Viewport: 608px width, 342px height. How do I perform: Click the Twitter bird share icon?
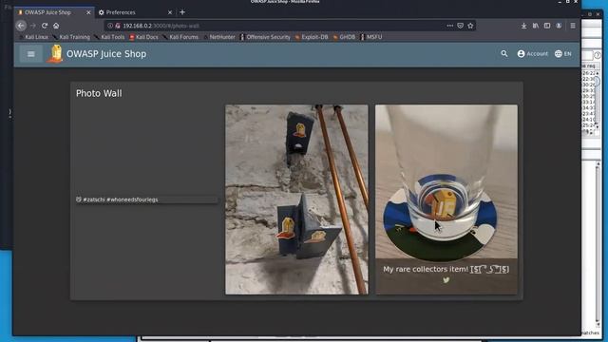446,280
